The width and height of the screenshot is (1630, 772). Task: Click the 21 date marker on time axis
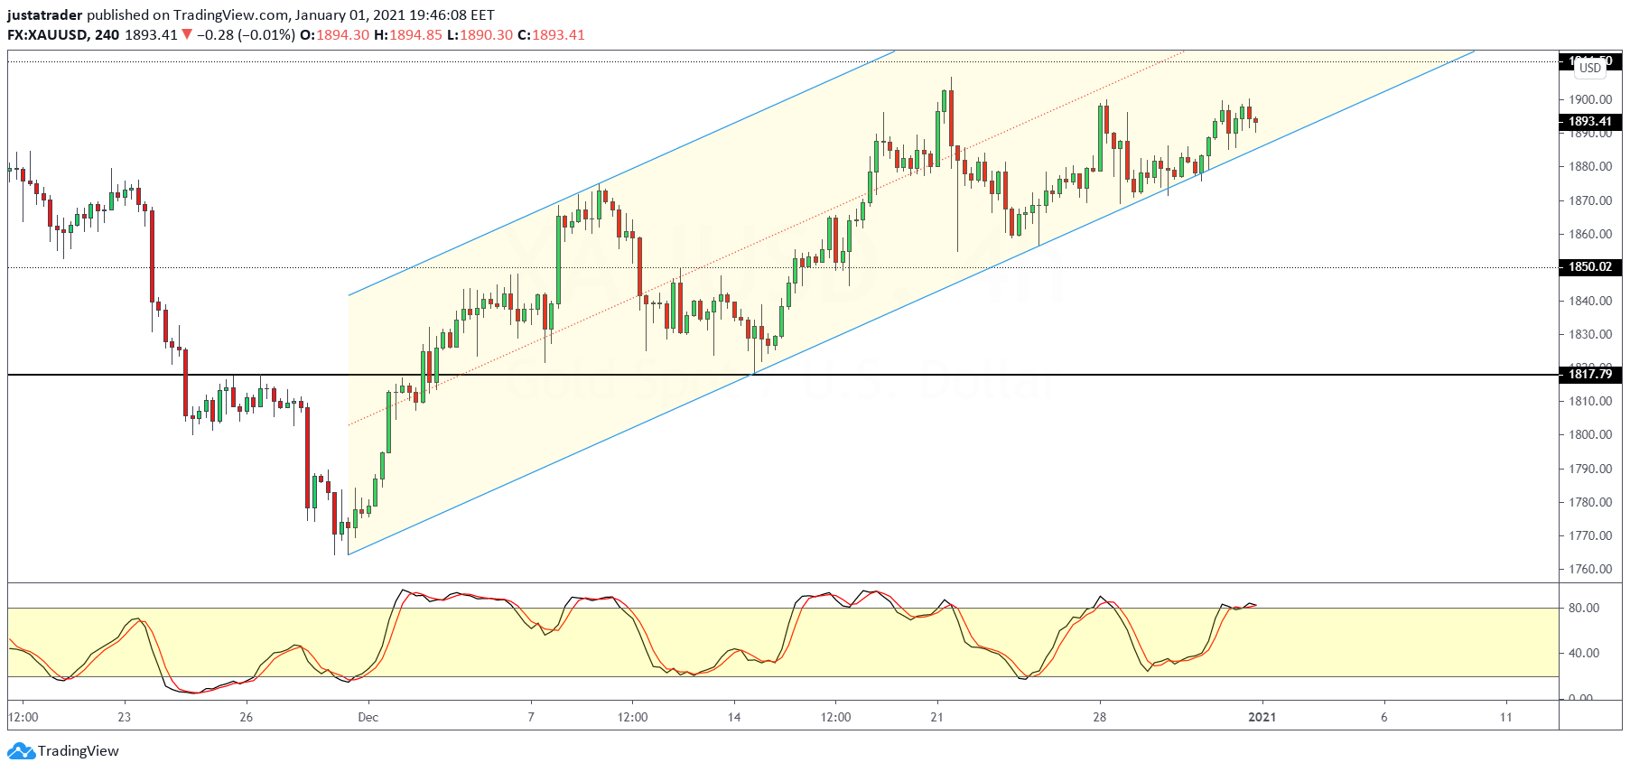(x=936, y=717)
